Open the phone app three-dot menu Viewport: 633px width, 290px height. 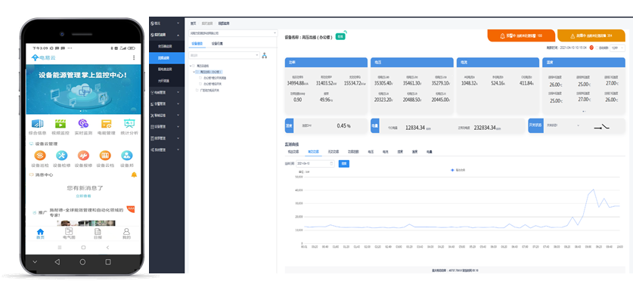click(x=134, y=57)
